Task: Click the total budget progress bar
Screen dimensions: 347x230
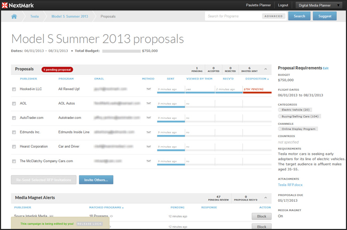Action: 121,51
